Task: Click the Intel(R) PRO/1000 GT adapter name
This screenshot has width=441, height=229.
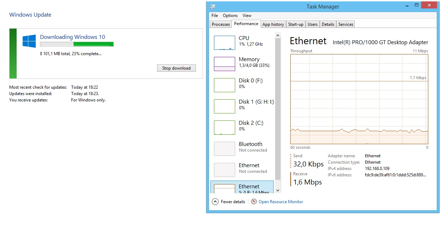Action: tap(381, 42)
